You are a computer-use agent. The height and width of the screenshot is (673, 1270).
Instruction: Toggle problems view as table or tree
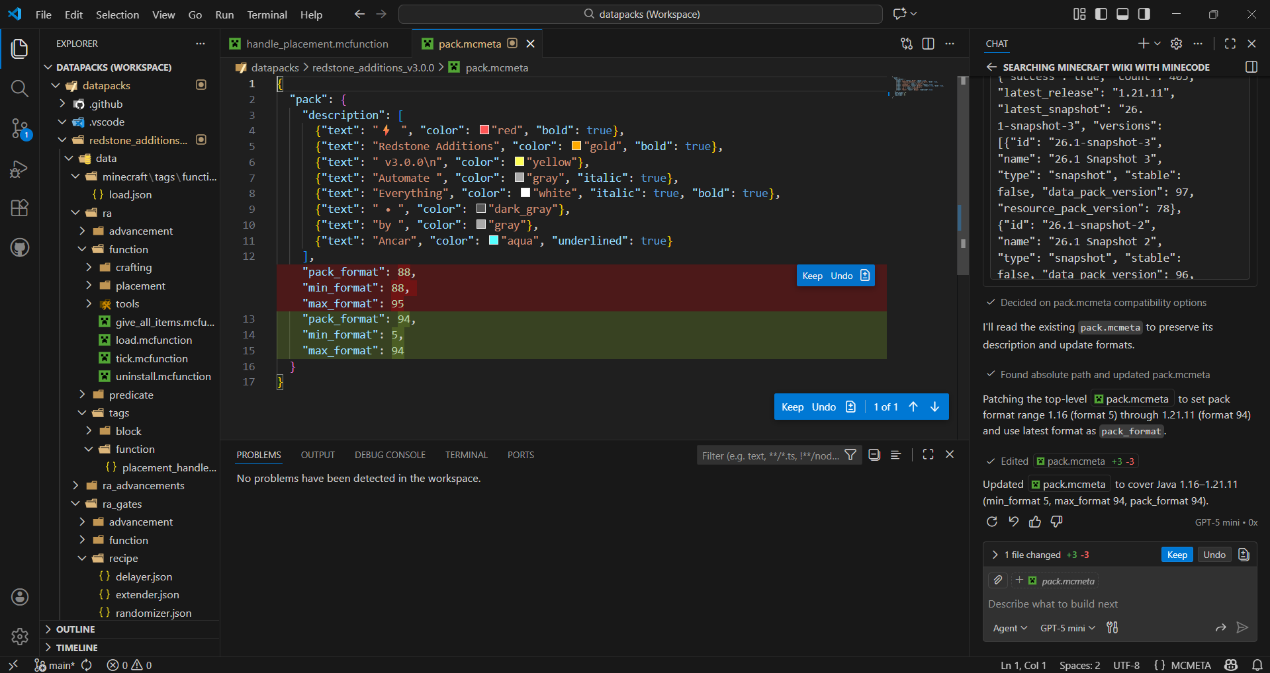coord(896,455)
